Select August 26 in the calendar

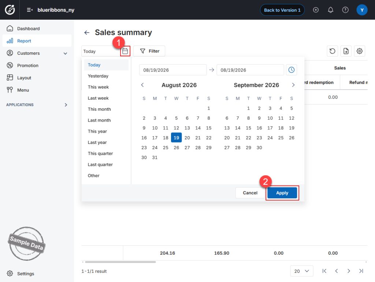176,148
